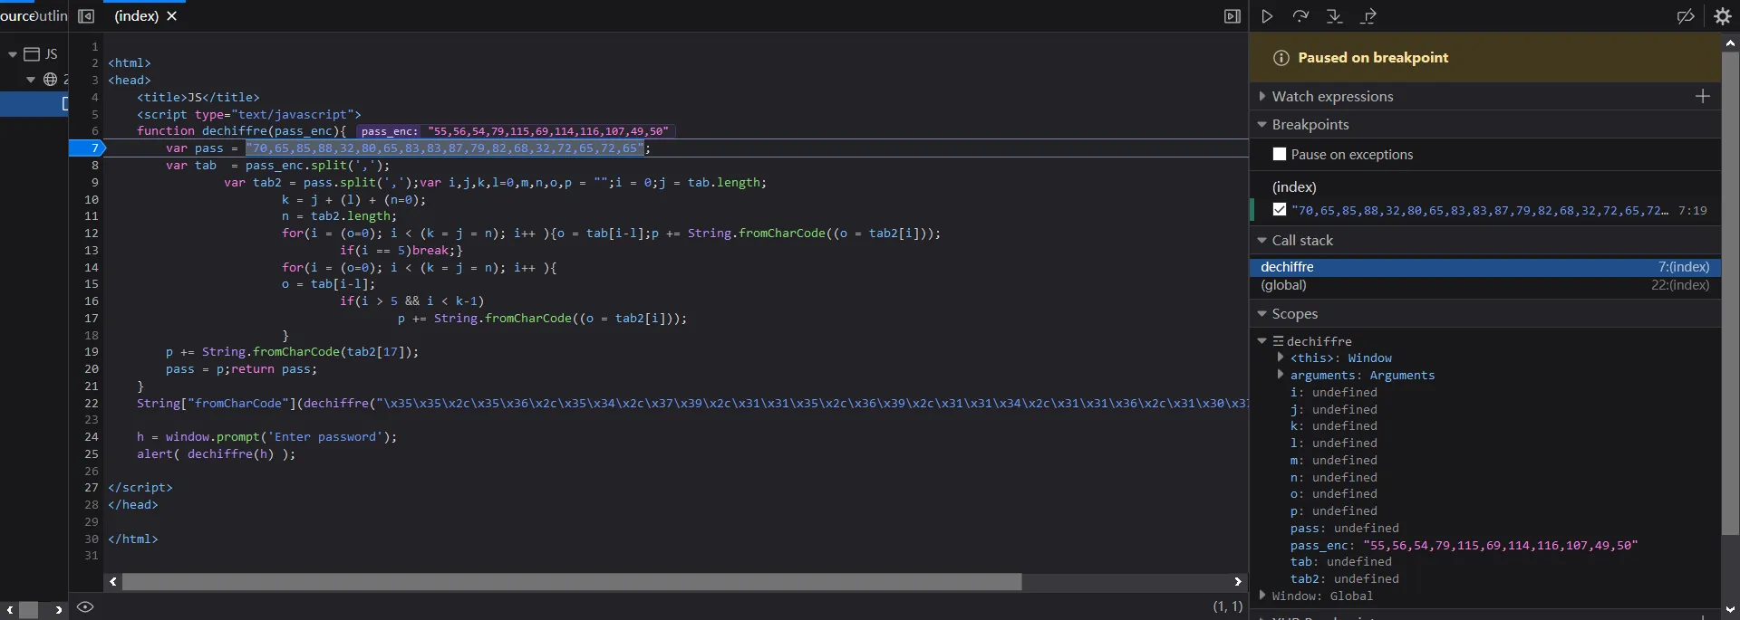
Task: Expand the arguments: Arguments entry
Action: pos(1281,375)
